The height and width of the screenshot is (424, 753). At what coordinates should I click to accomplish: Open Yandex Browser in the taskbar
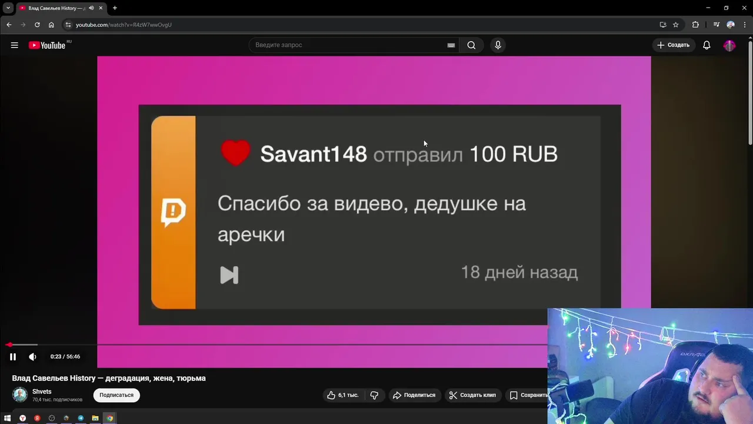(x=22, y=418)
